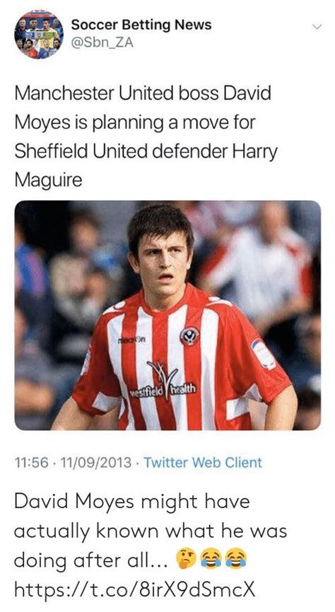335x612 pixels.
Task: Open the @Sbn_ZA handle link
Action: (x=102, y=42)
